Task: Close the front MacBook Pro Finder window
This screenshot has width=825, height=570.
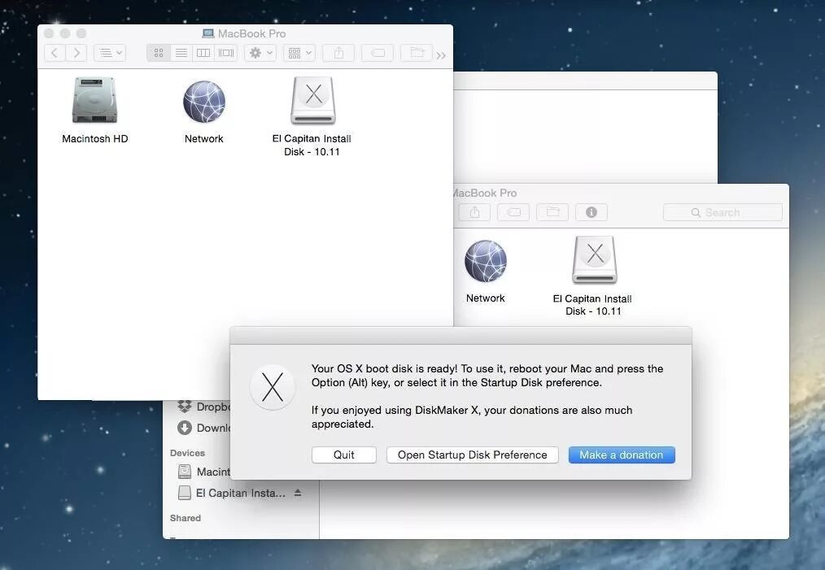Action: tap(49, 33)
